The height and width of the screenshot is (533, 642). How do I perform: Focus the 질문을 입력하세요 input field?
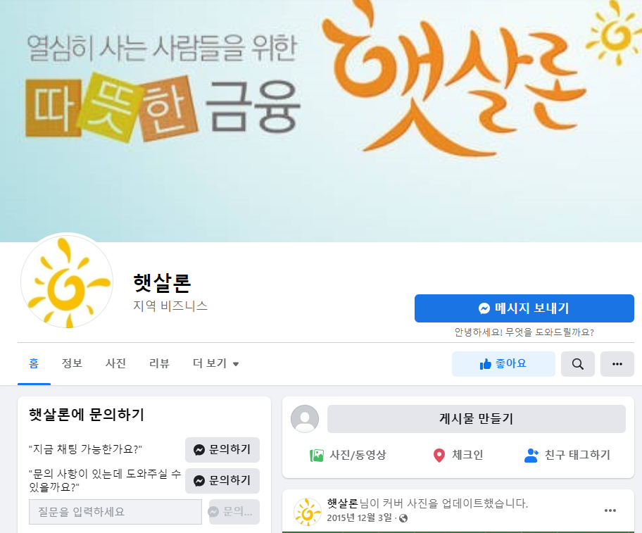tap(115, 512)
